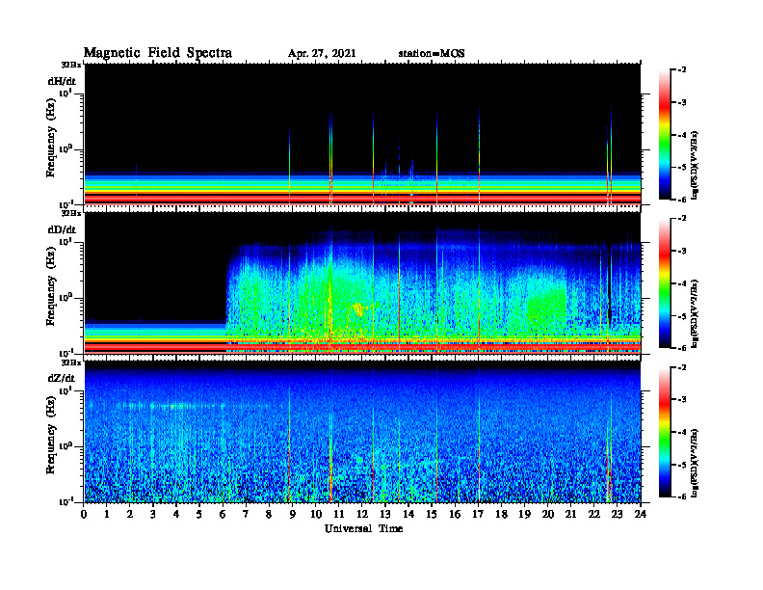This screenshot has height=590, width=763.
Task: Click the hour "11" tick label
Action: coord(339,514)
